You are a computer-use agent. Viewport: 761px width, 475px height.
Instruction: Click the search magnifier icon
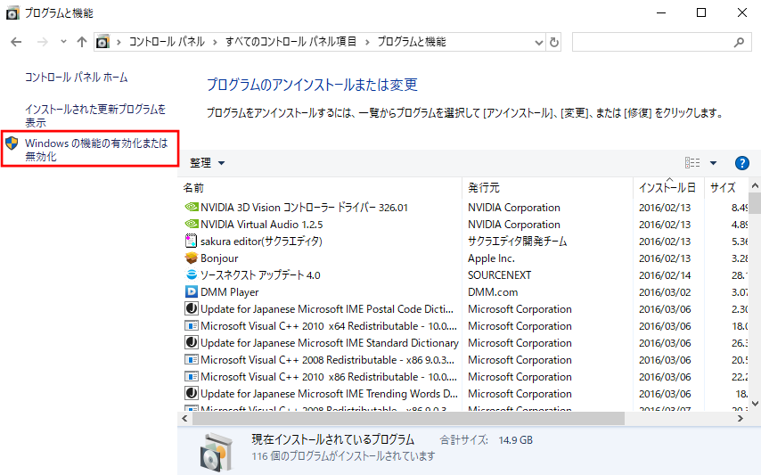tap(739, 42)
